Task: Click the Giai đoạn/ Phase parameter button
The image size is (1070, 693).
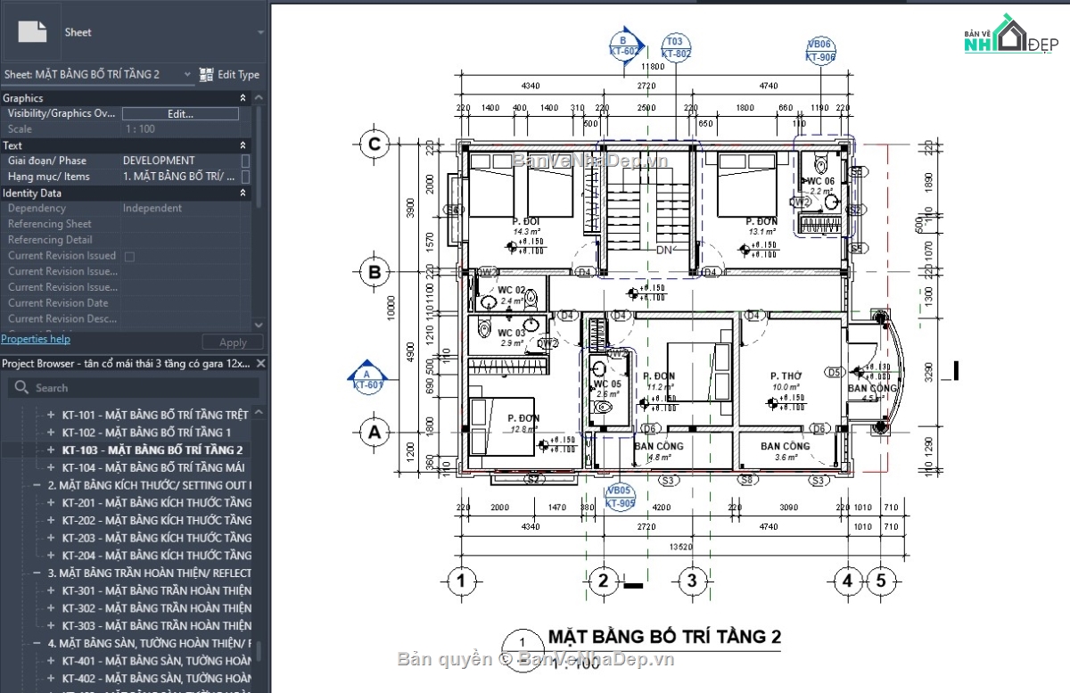Action: point(246,161)
